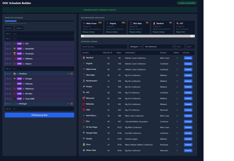This screenshot has height=161, width=234.
Task: Select the Away 3 filter chip
Action: (19, 28)
